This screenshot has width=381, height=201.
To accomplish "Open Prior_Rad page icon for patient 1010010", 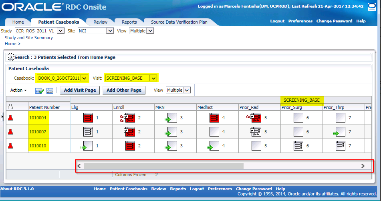I will tap(256, 146).
